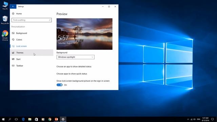Click ENG language indicator in tray
217x122 pixels.
pos(199,119)
